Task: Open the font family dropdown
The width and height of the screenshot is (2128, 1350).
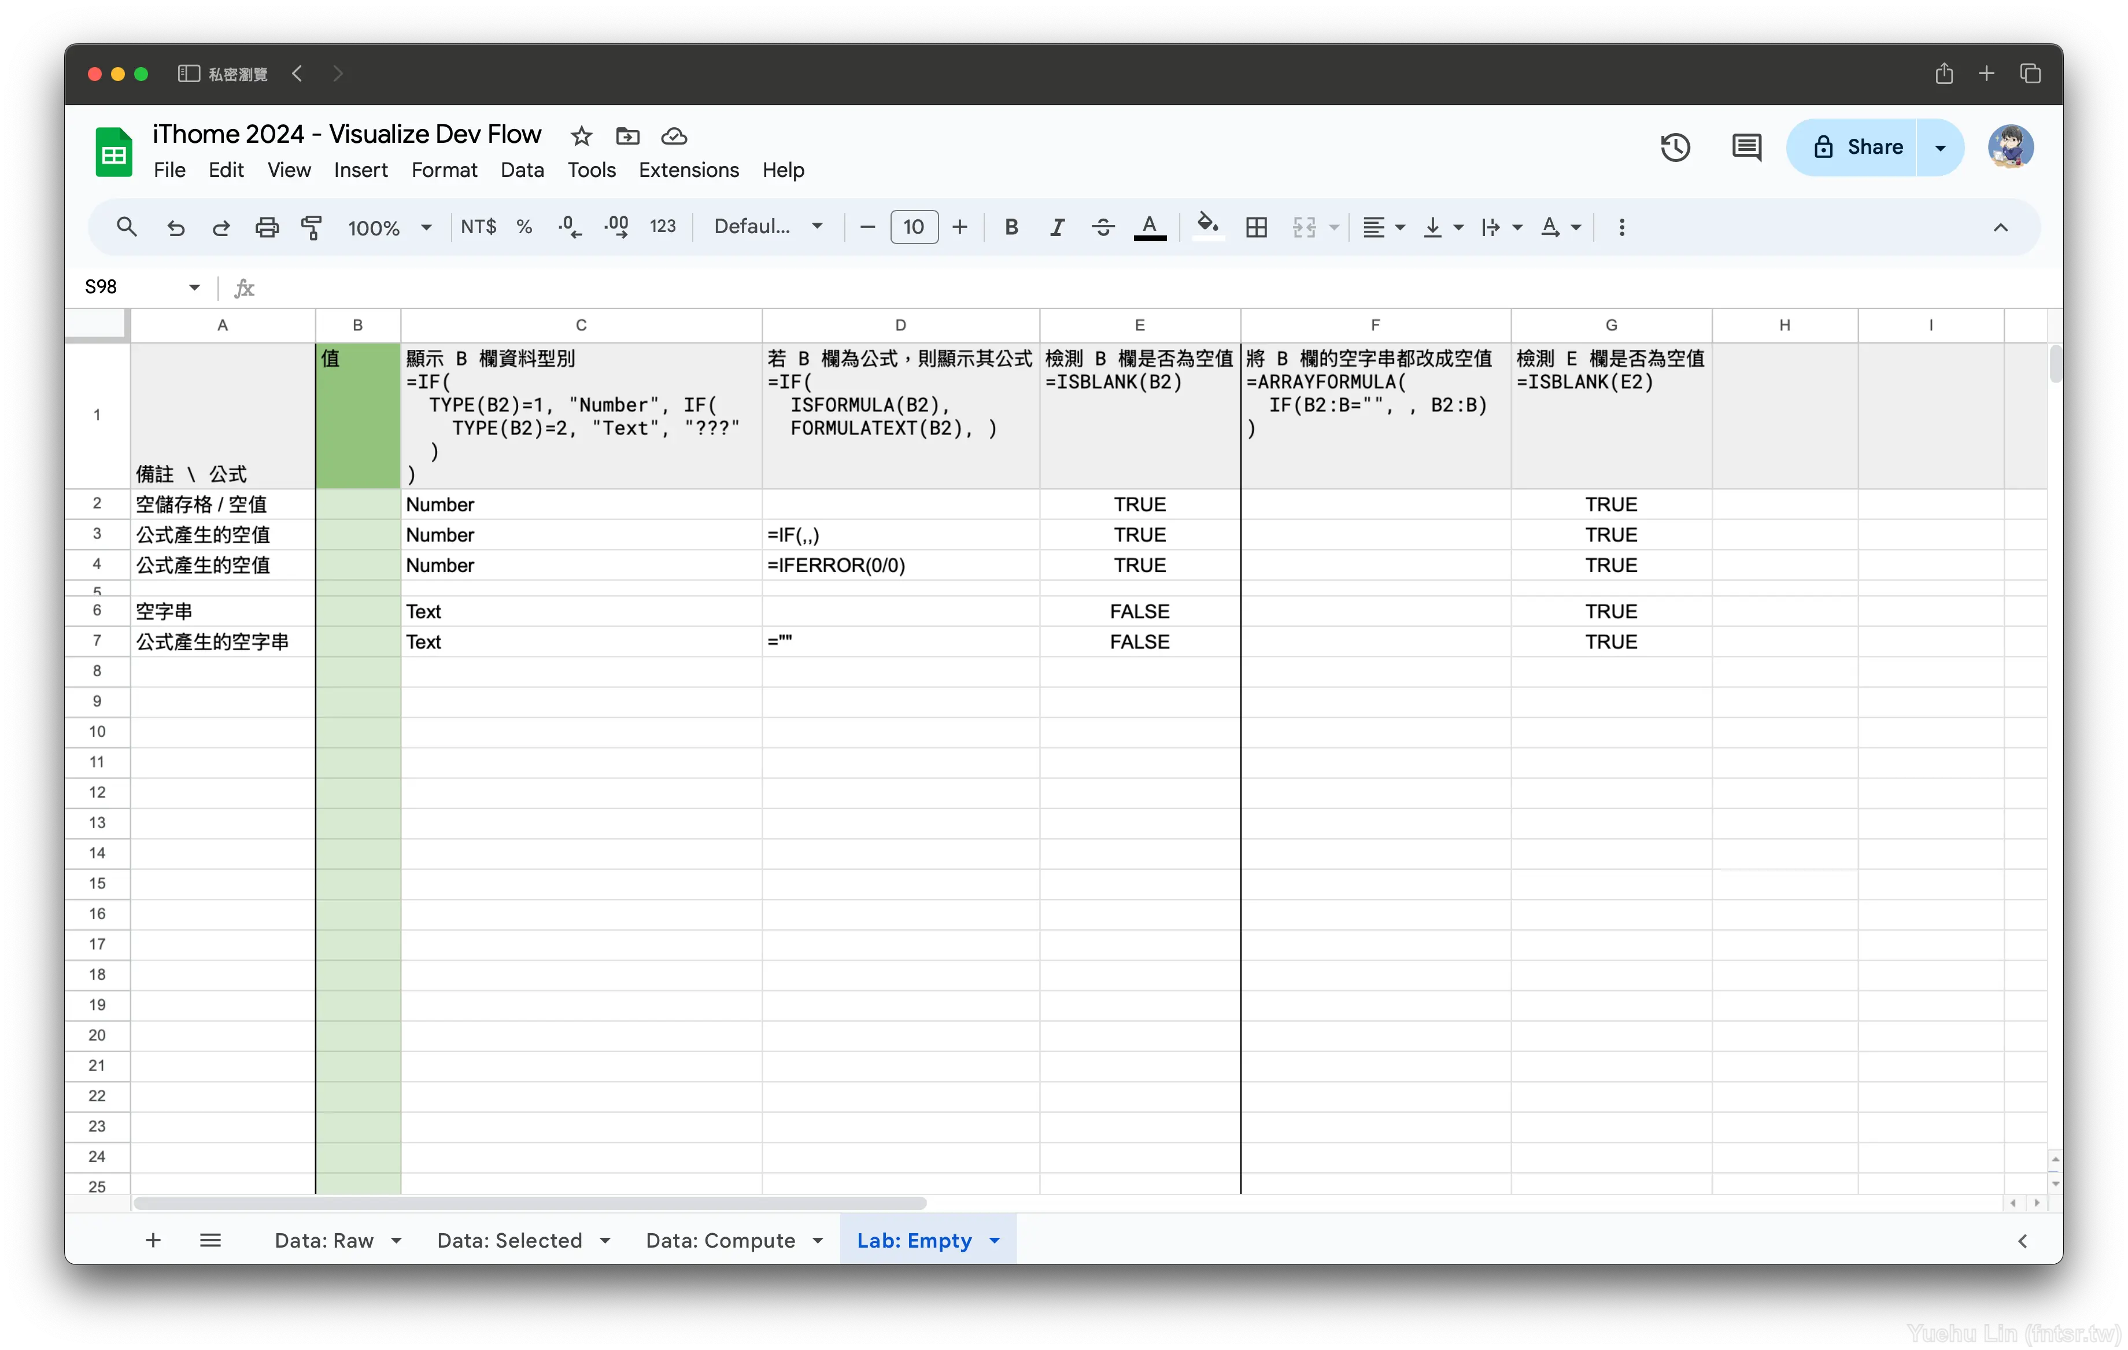Action: pos(768,227)
